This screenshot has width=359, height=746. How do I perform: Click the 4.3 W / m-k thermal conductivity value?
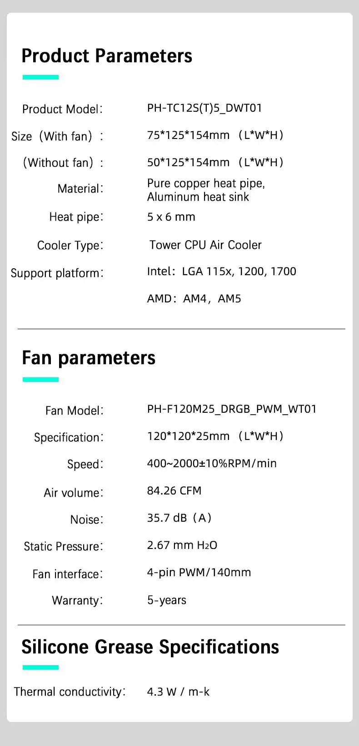(178, 692)
